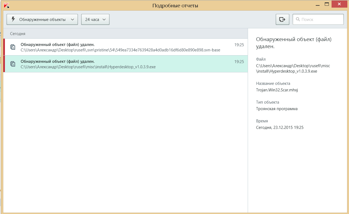Click the 'Название объекта' label
This screenshot has width=349, height=214.
pos(273,83)
